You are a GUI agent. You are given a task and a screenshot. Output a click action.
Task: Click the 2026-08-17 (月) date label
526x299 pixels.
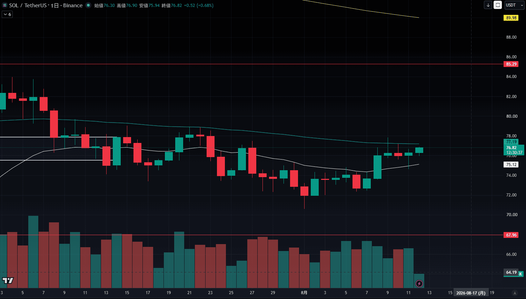pos(471,293)
